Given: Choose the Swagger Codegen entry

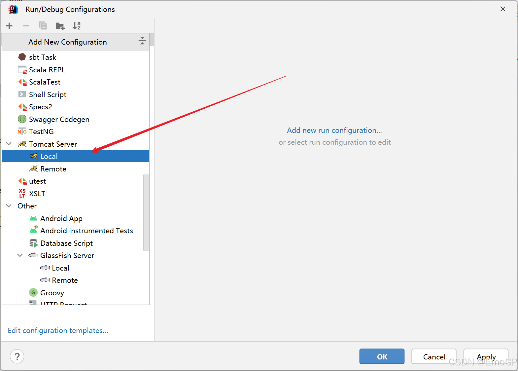Looking at the screenshot, I should pyautogui.click(x=76, y=119).
